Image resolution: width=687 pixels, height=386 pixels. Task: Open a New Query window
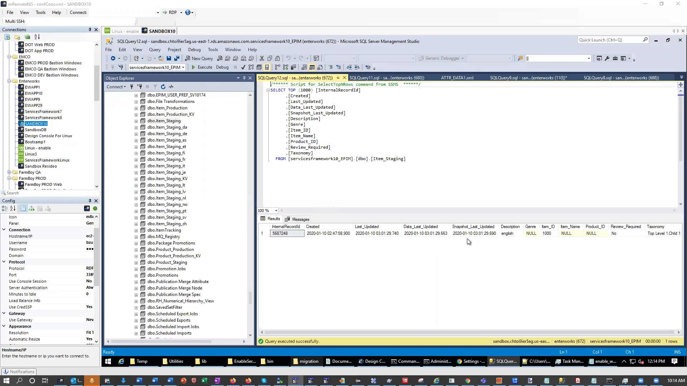point(199,58)
